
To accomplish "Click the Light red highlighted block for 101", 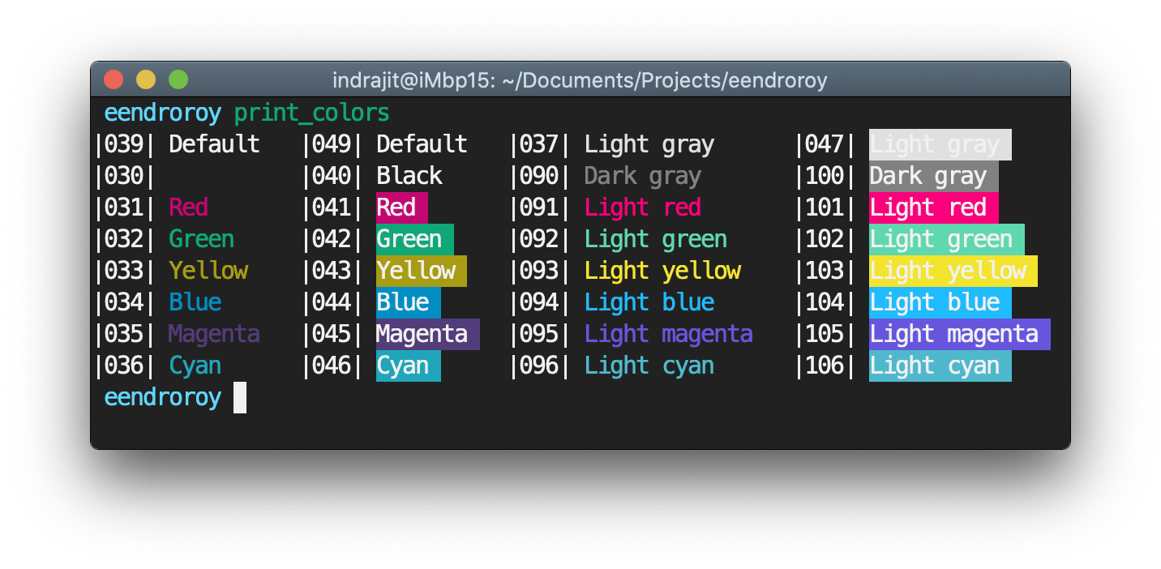I will (x=934, y=207).
